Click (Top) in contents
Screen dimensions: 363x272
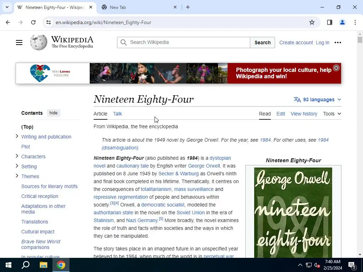coord(27,127)
